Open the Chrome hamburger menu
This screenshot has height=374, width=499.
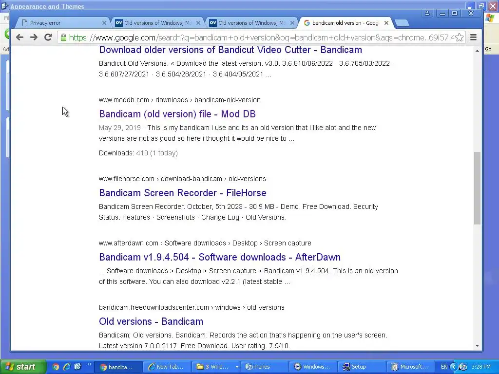point(474,37)
